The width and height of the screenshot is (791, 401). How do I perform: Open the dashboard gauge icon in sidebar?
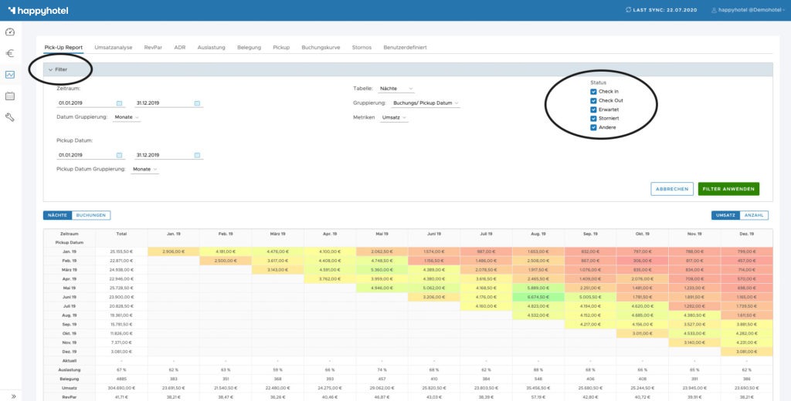[9, 32]
